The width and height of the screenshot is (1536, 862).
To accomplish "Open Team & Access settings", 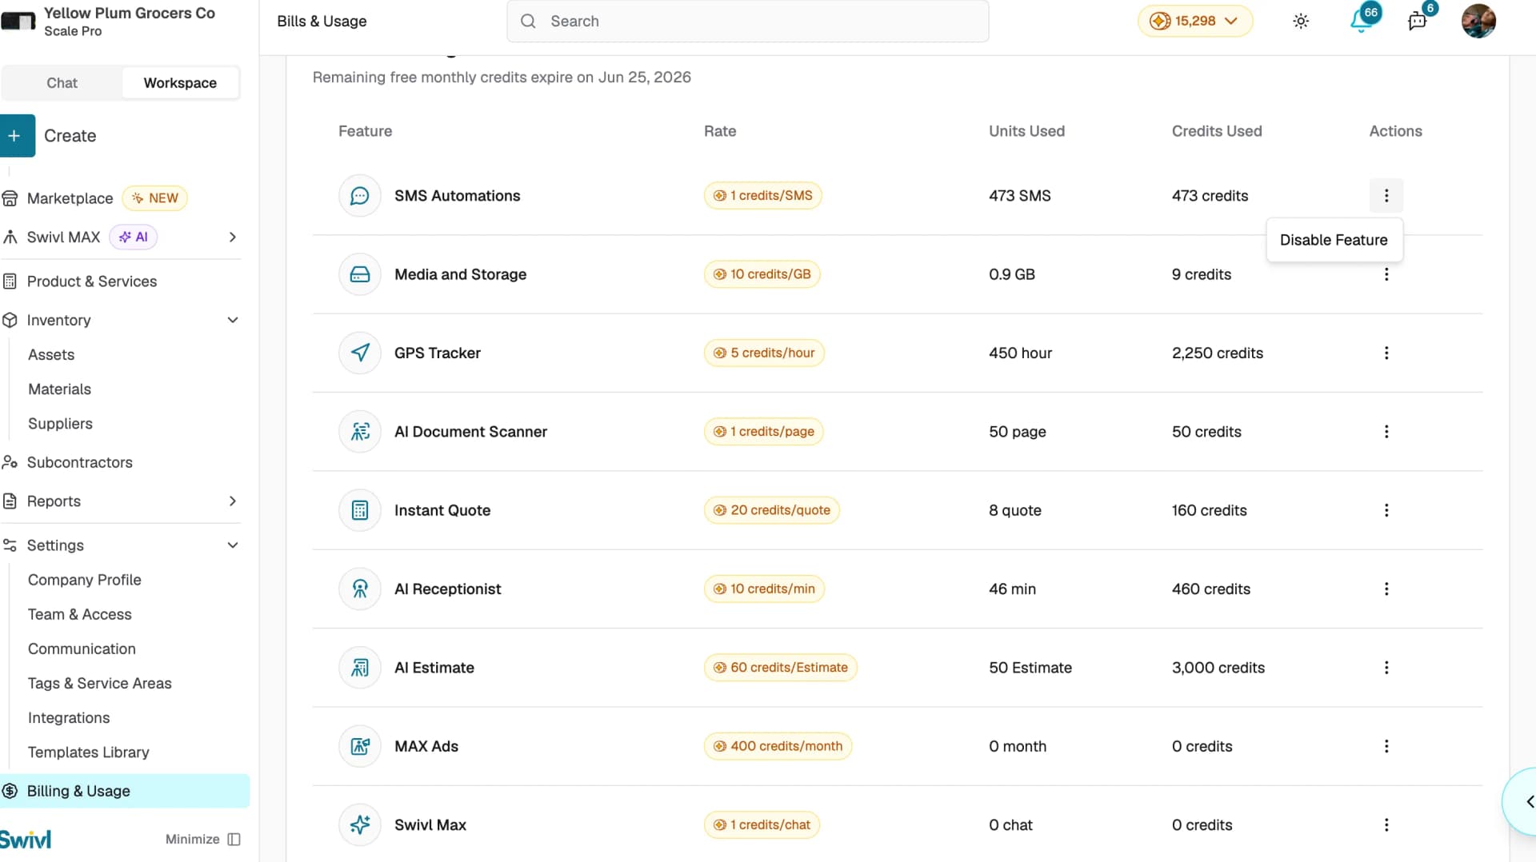I will click(x=79, y=614).
